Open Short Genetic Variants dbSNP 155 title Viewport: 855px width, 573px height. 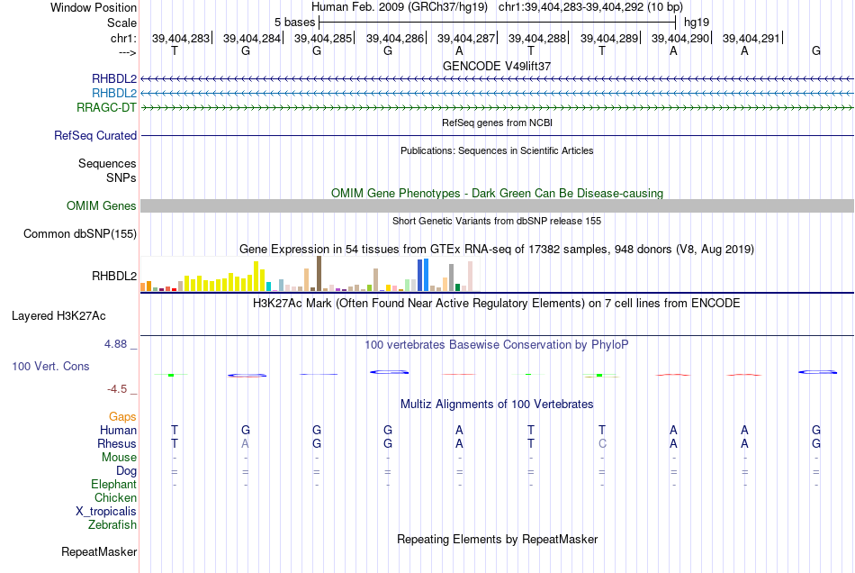[x=497, y=221]
